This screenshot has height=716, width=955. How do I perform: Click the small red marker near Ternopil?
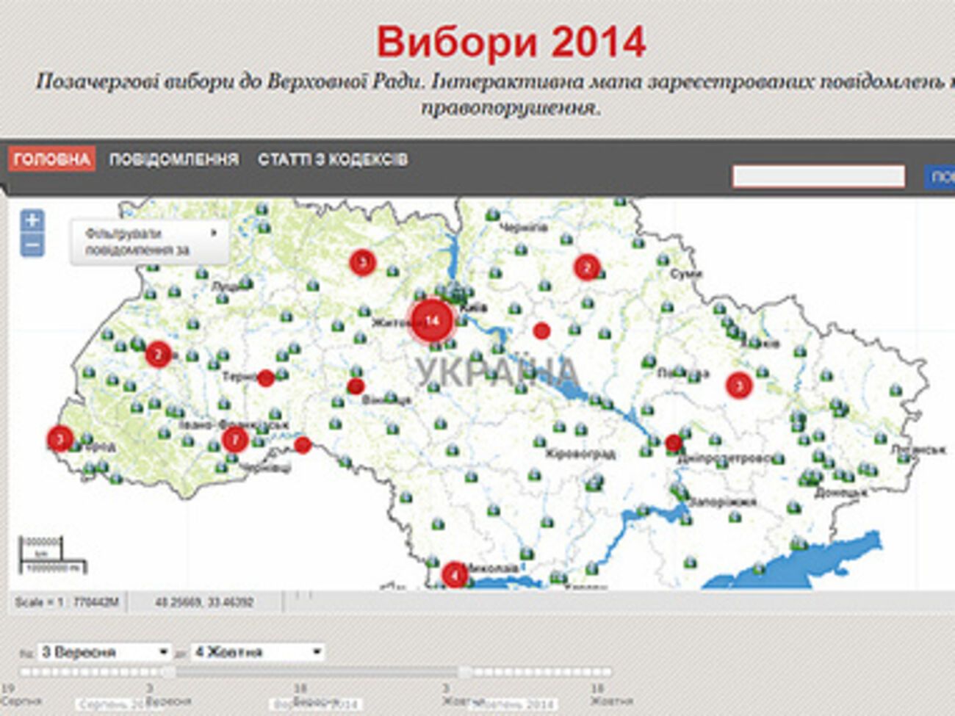(x=266, y=378)
